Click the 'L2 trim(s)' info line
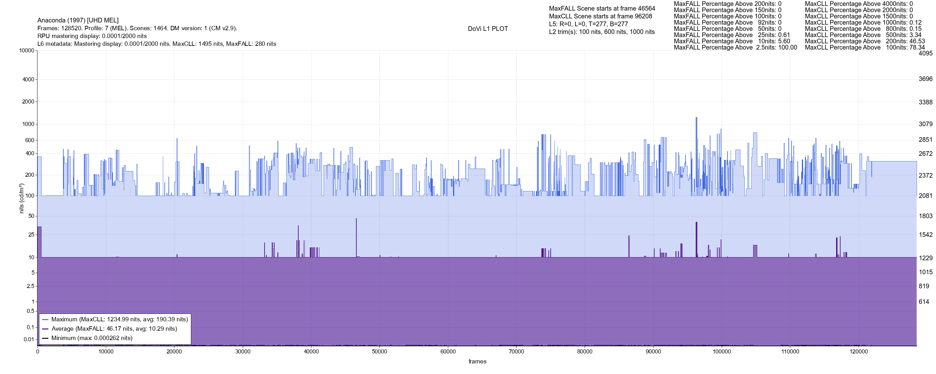This screenshot has height=374, width=936. [602, 32]
